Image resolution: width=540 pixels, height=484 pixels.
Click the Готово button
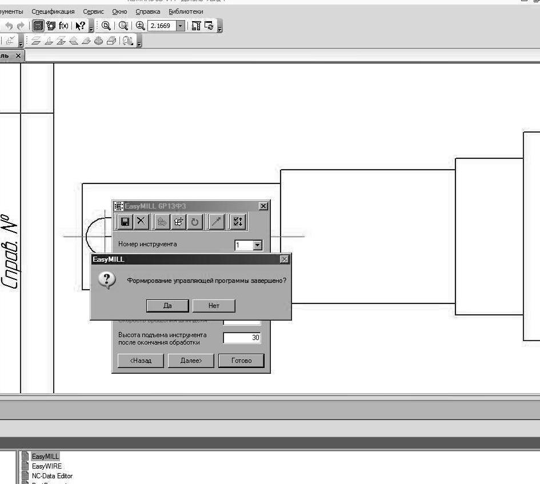coord(241,361)
